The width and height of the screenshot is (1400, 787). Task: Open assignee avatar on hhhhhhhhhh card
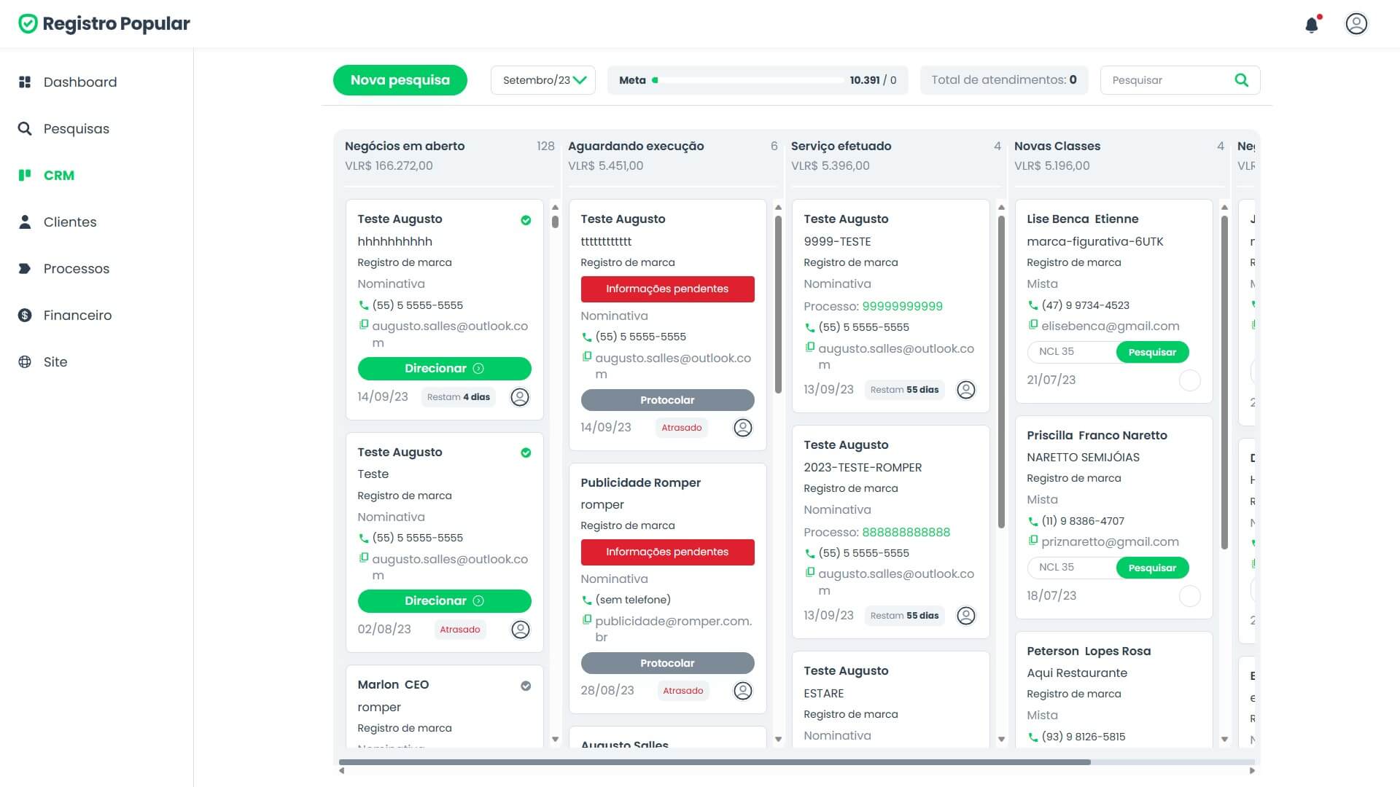[x=520, y=397]
